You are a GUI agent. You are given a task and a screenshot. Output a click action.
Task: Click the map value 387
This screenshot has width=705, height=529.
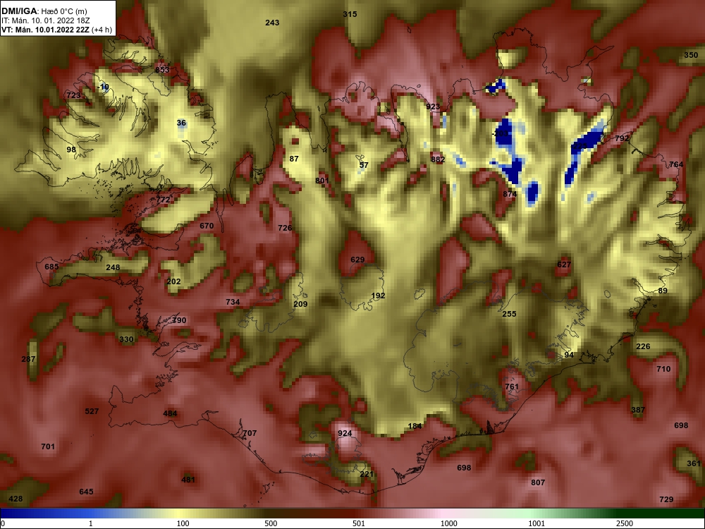click(x=638, y=410)
